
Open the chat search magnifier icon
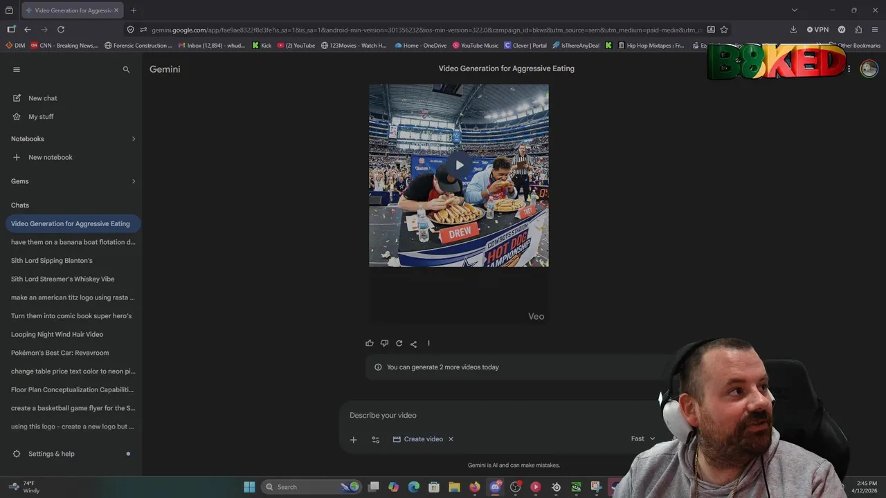coord(126,69)
